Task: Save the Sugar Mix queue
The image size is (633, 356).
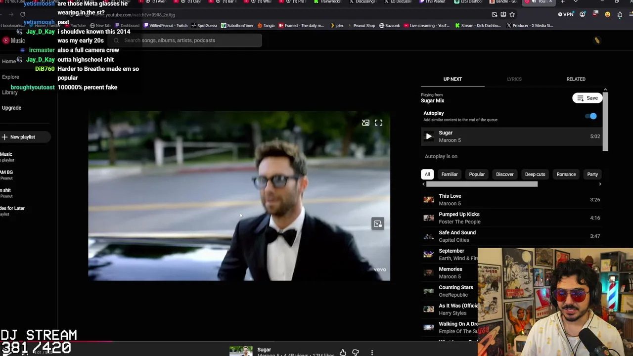Action: (588, 98)
